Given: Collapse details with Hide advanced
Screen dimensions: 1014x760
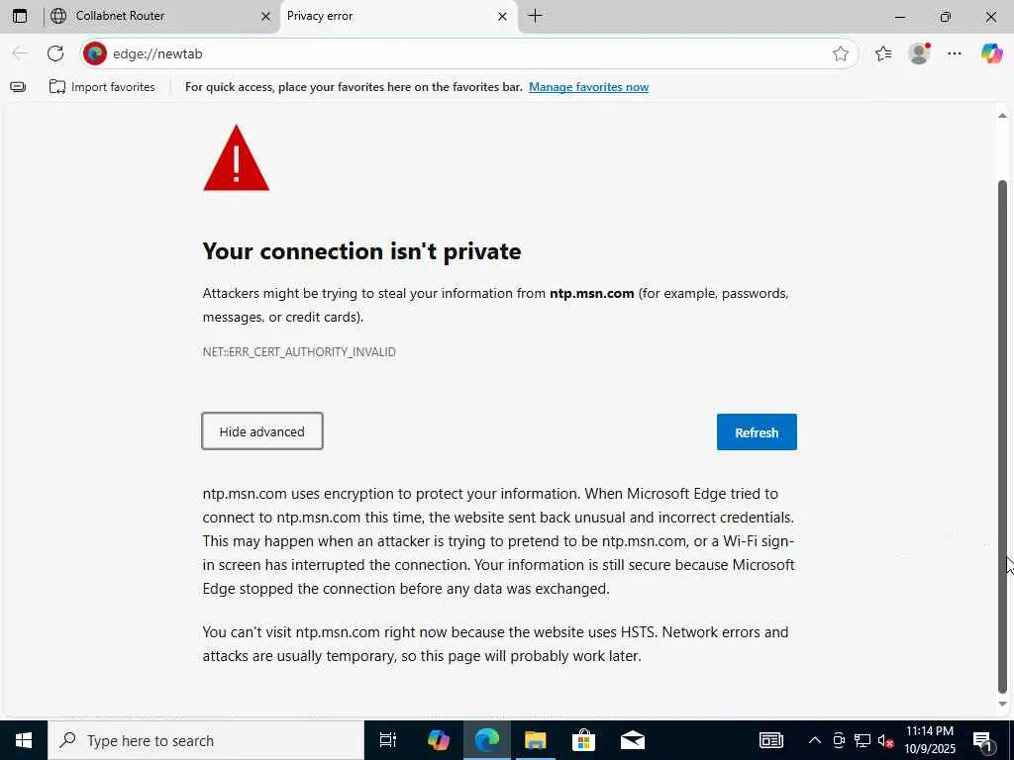Looking at the screenshot, I should pyautogui.click(x=262, y=431).
